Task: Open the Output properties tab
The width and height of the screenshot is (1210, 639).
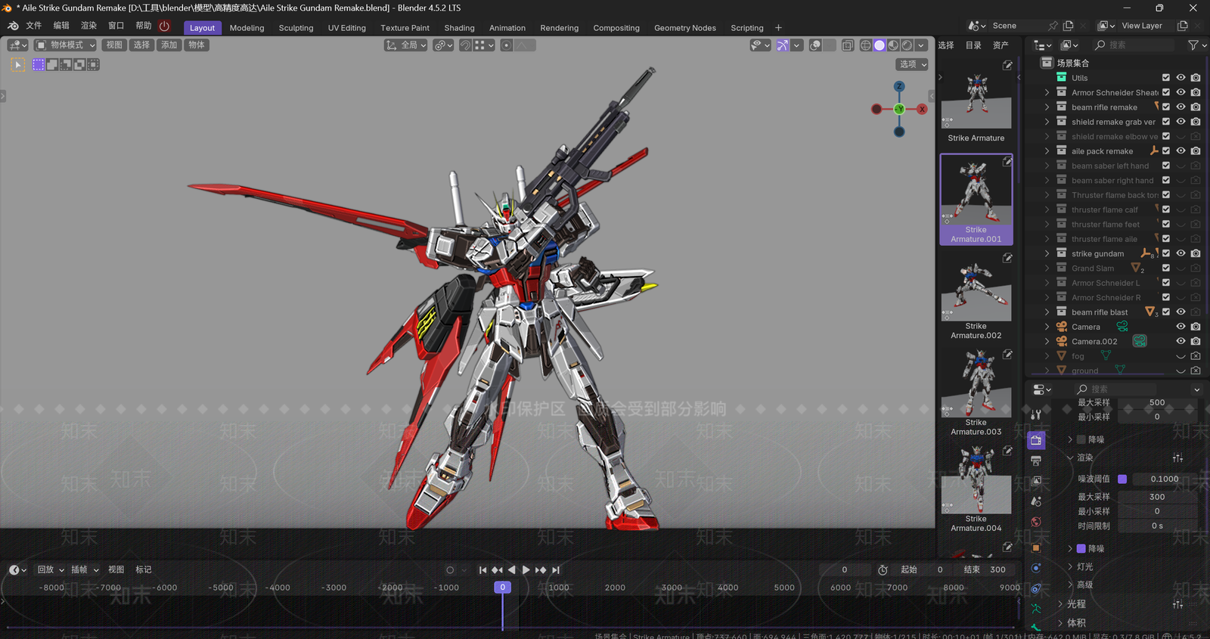Action: (x=1036, y=461)
